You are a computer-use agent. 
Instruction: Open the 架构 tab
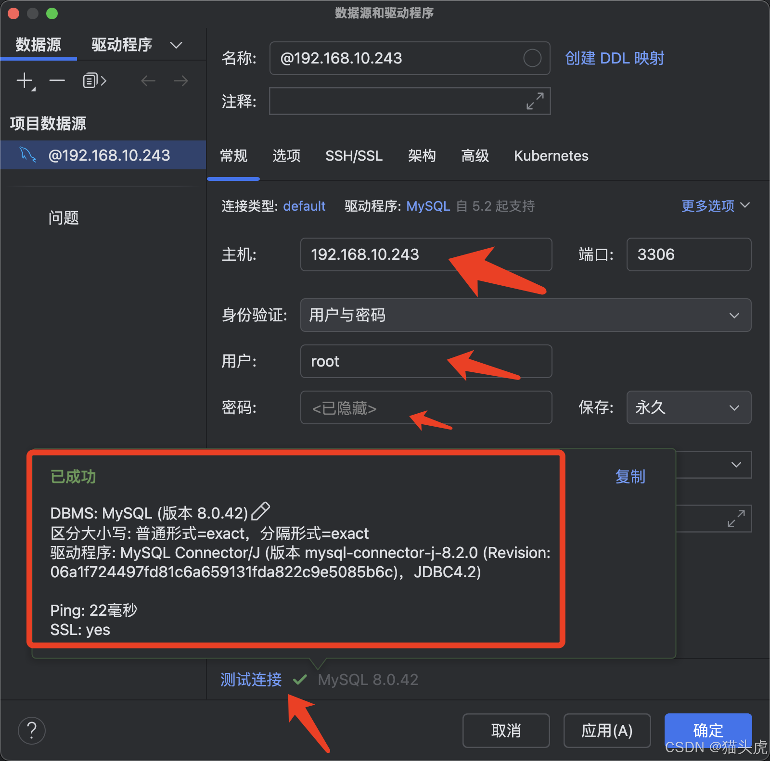422,156
